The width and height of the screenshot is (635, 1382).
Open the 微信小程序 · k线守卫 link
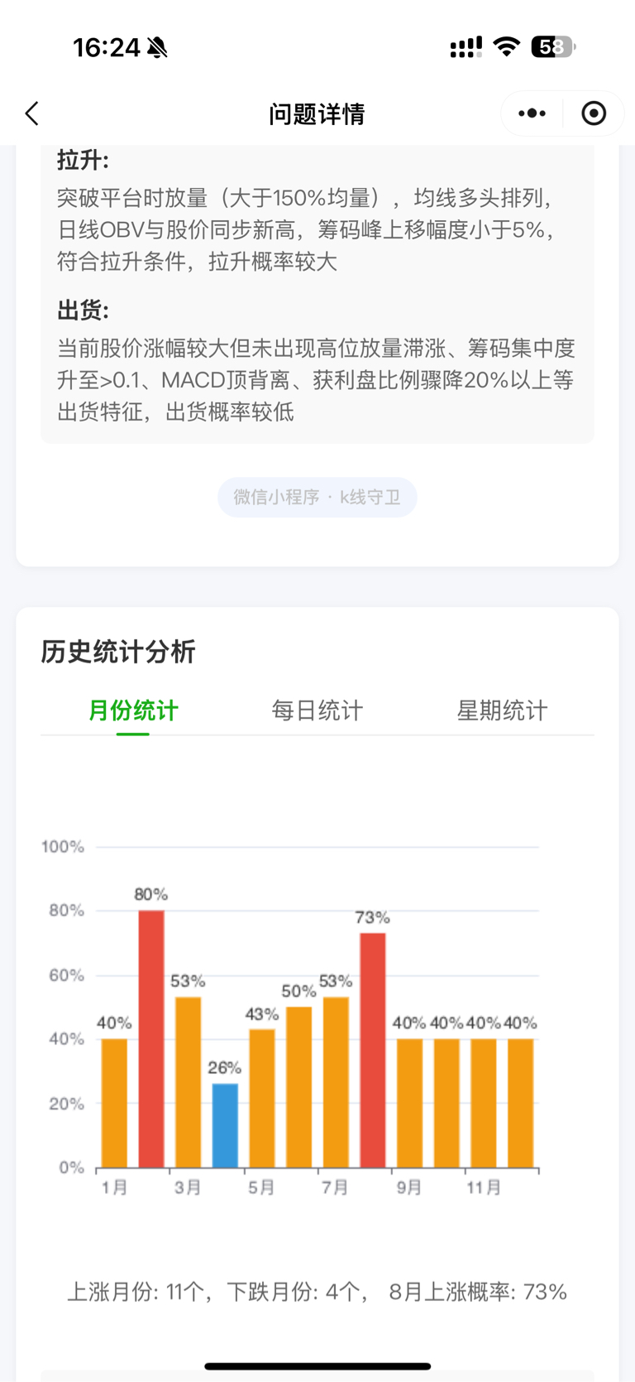[317, 497]
